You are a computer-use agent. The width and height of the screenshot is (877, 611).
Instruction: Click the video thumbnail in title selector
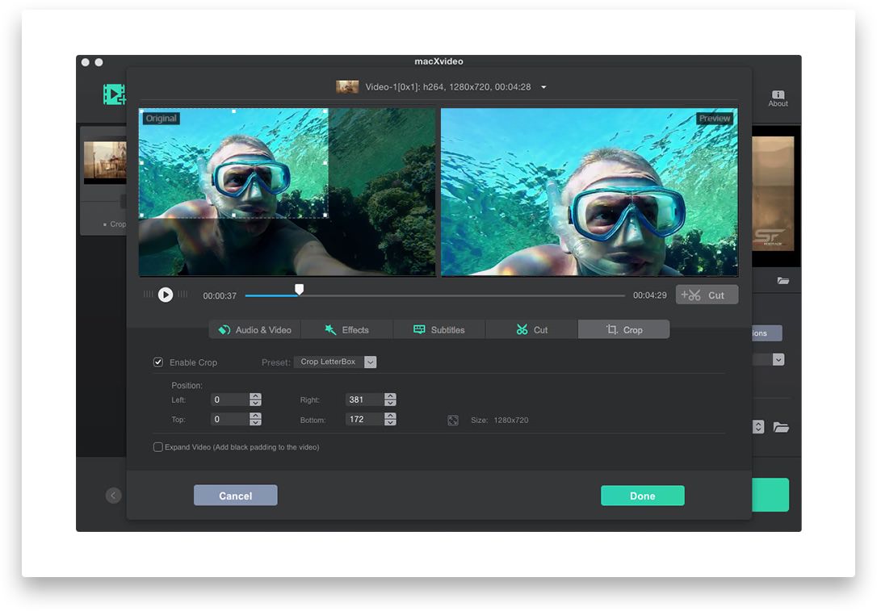[x=347, y=86]
